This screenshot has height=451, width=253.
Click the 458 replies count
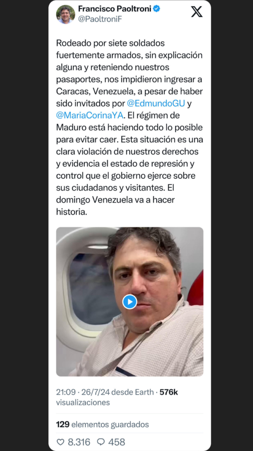(117, 442)
